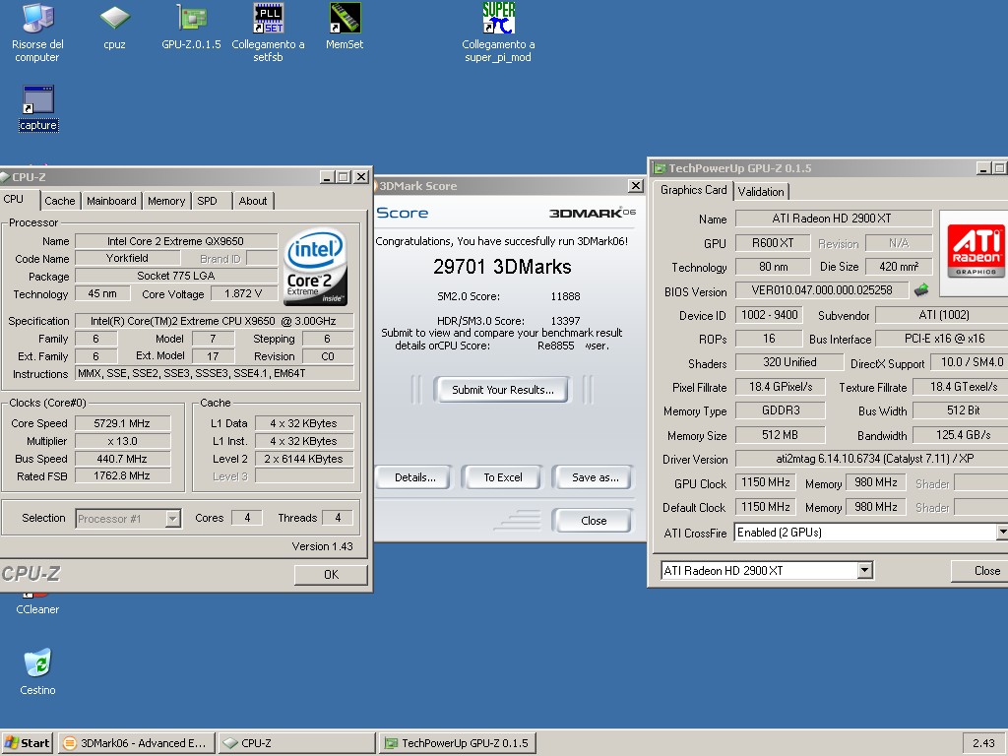Open the GPU-Z.0.1.5 desktop icon
The height and width of the screenshot is (756, 1008).
coord(191,27)
